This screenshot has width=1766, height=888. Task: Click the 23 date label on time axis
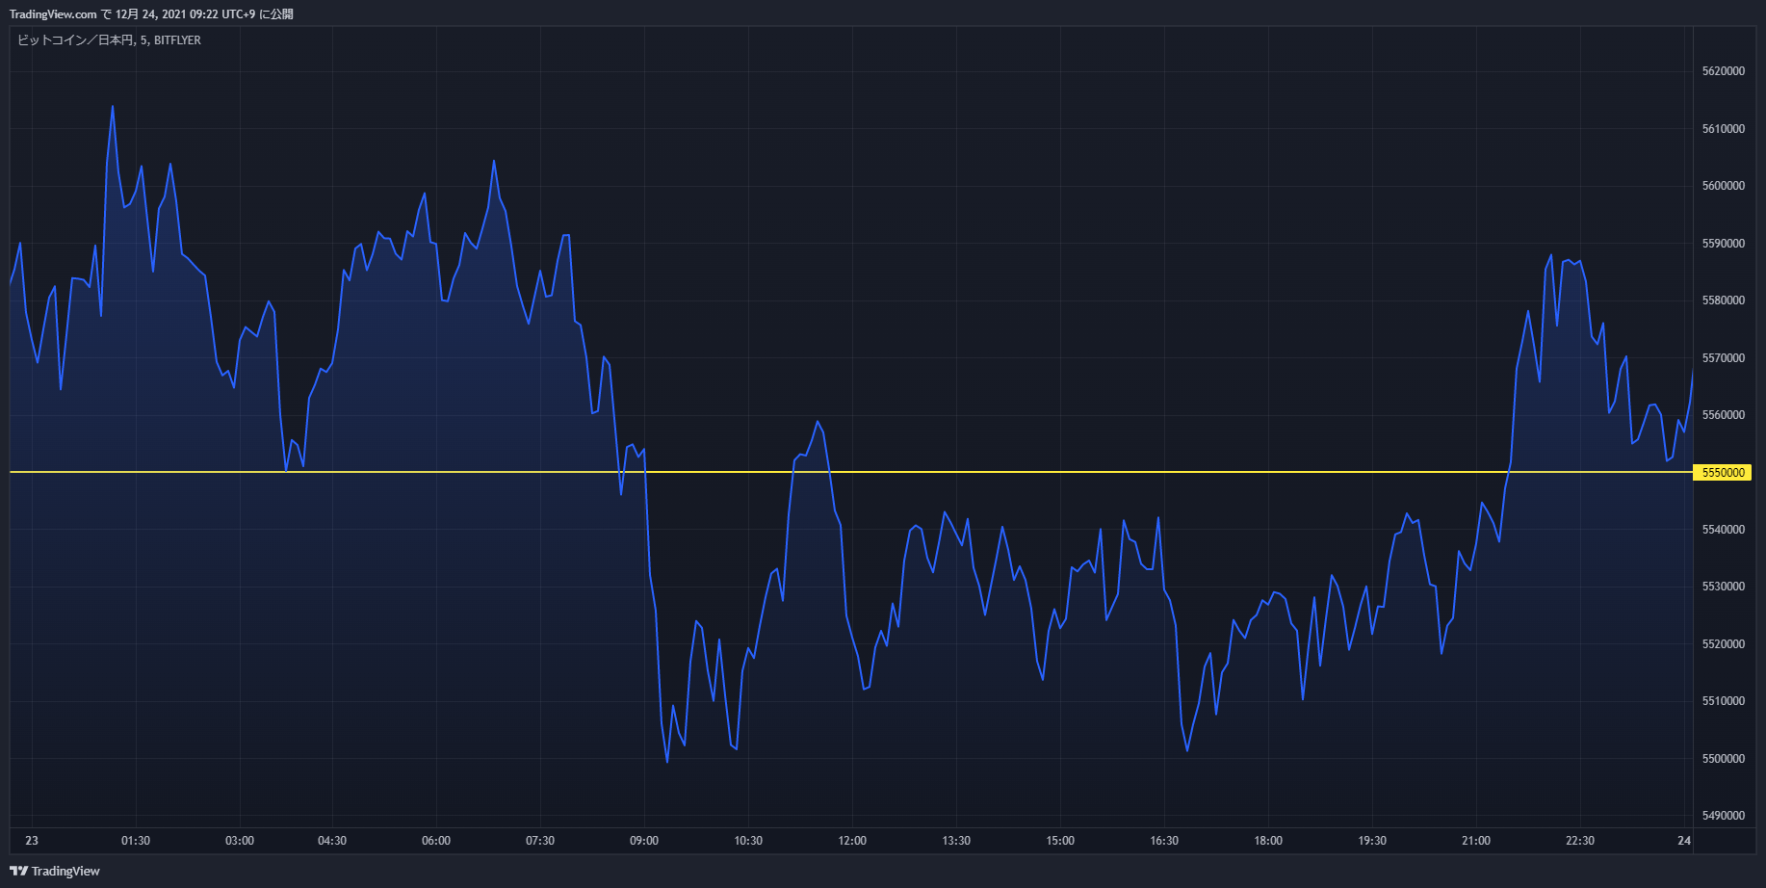click(32, 841)
